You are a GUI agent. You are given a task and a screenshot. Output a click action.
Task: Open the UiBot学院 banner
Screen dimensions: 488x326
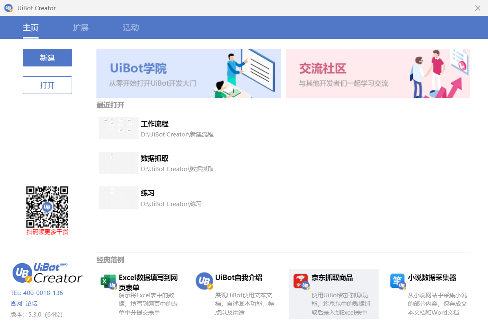pos(189,73)
